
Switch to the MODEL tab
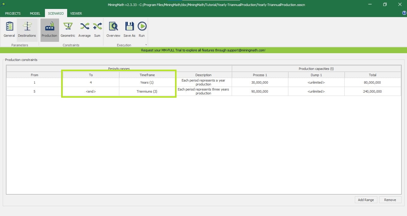(35, 13)
